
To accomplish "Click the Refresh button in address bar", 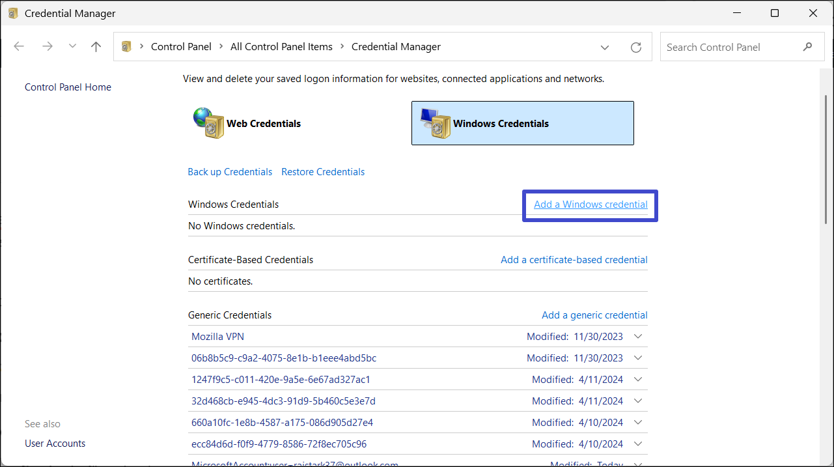I will point(636,47).
